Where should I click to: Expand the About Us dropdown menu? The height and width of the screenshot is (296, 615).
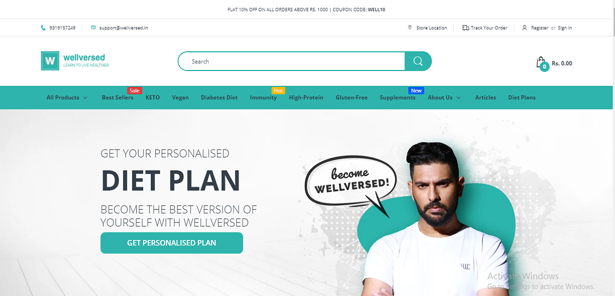point(444,97)
